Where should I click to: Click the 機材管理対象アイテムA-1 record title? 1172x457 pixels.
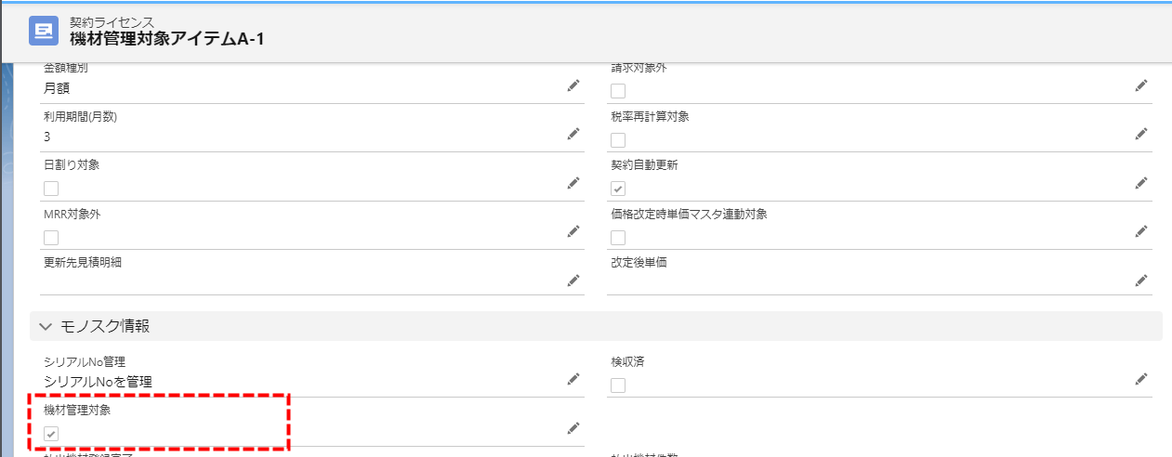point(166,39)
